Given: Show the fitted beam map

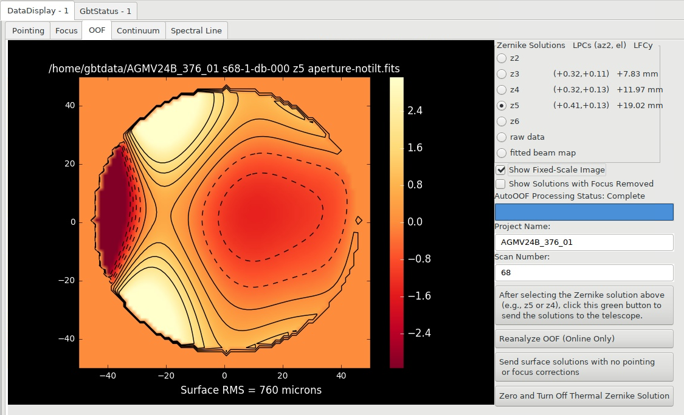Looking at the screenshot, I should tap(502, 153).
